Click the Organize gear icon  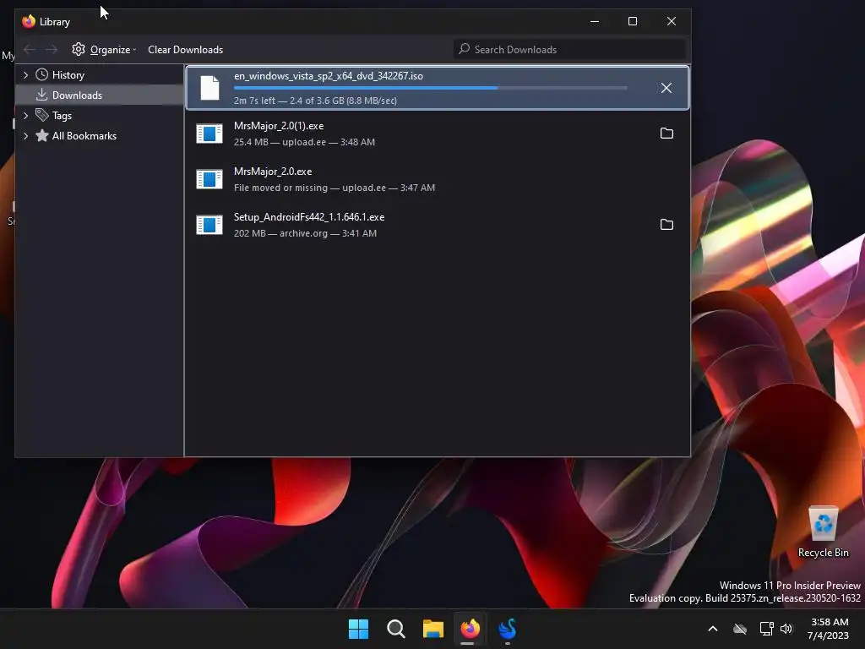[79, 49]
